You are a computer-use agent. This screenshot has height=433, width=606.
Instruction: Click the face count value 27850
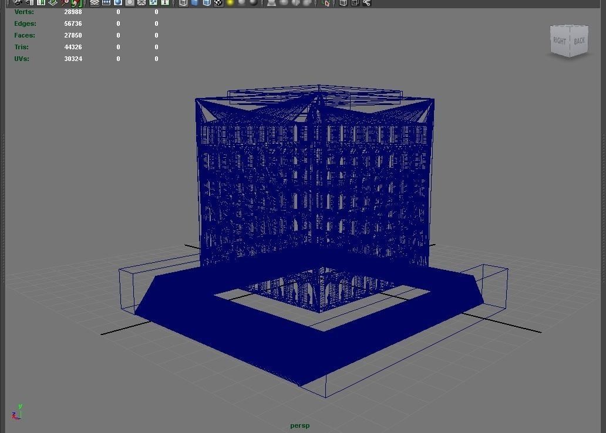click(x=73, y=35)
